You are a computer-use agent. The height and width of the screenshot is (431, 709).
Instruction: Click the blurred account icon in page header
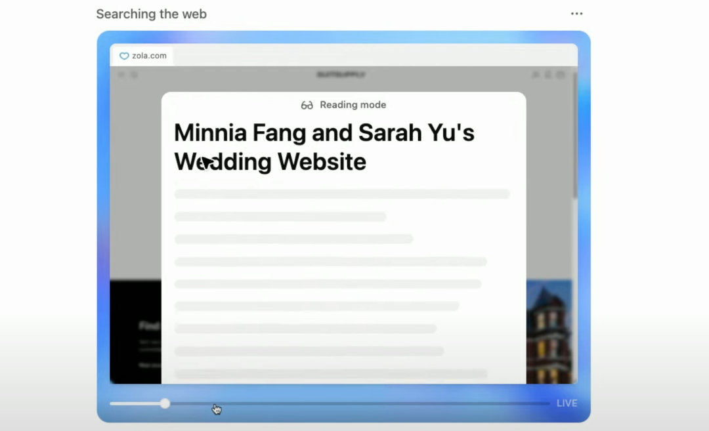536,75
